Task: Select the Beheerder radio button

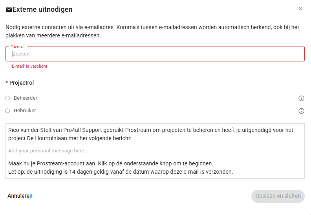Action: pos(7,98)
